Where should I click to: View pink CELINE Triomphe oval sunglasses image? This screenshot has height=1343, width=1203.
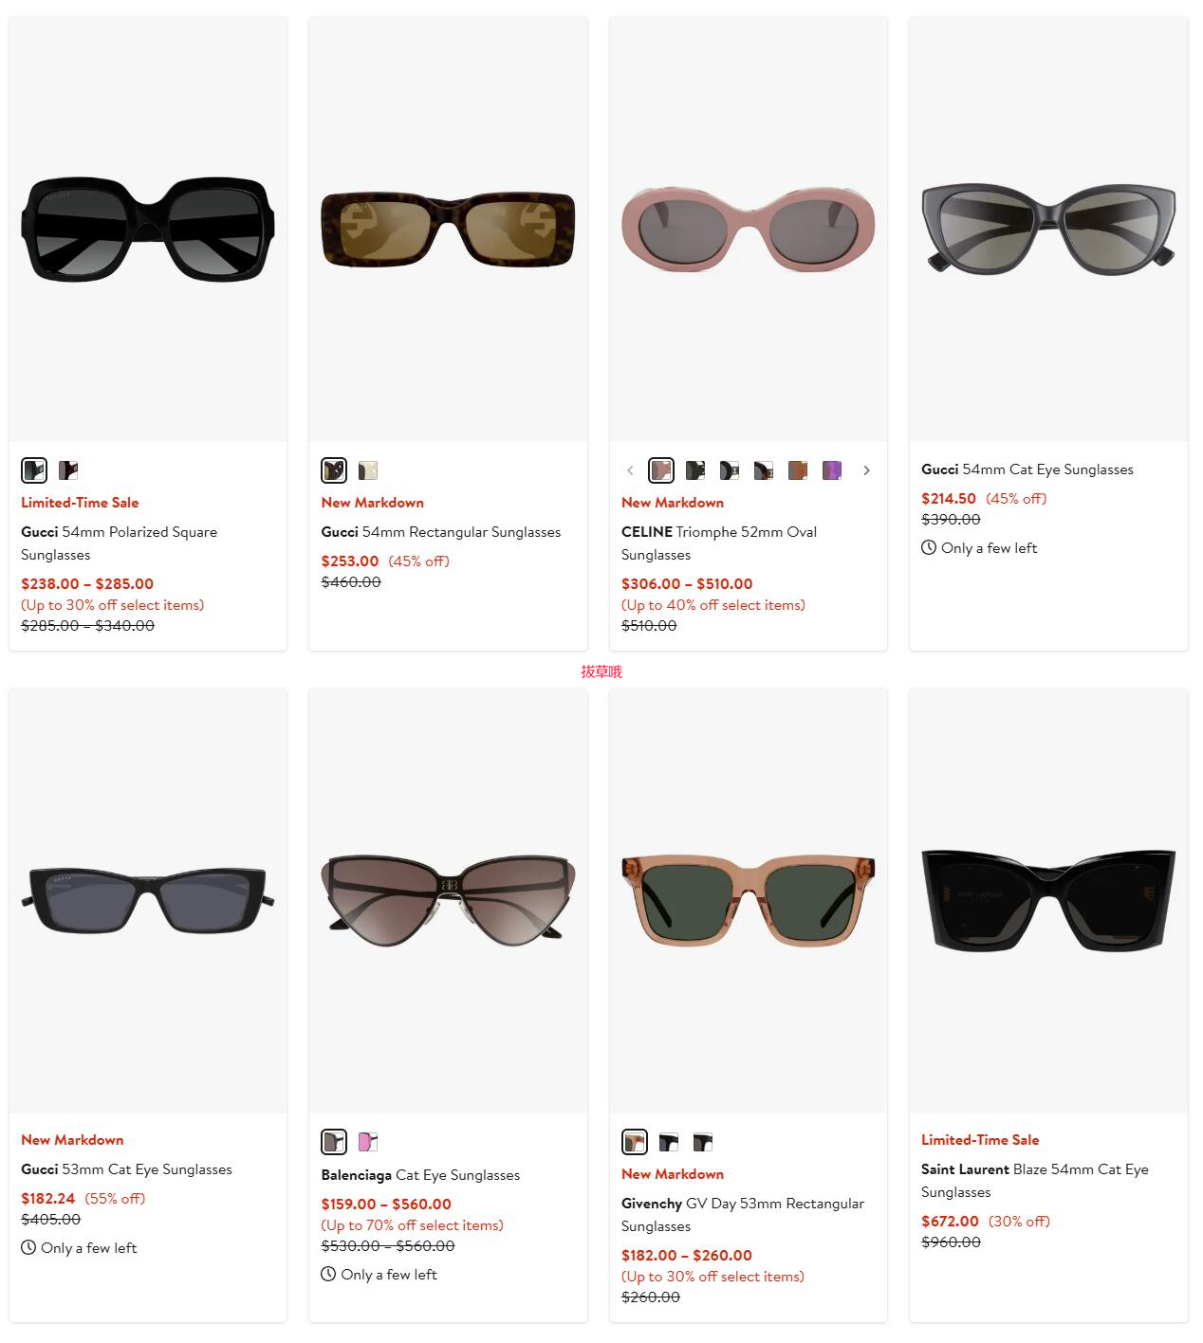[749, 229]
